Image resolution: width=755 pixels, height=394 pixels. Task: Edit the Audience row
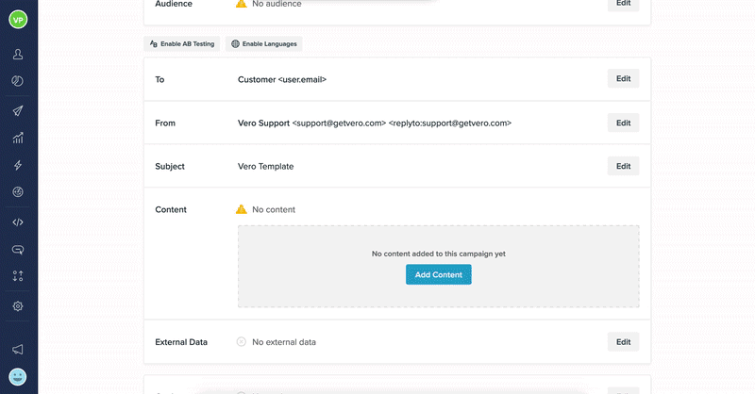pos(623,4)
